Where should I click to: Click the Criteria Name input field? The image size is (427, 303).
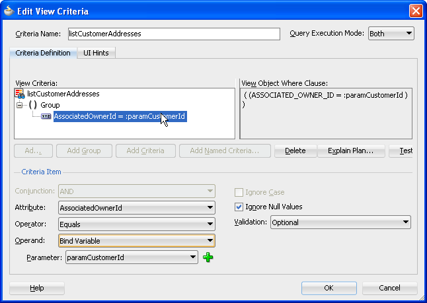174,34
